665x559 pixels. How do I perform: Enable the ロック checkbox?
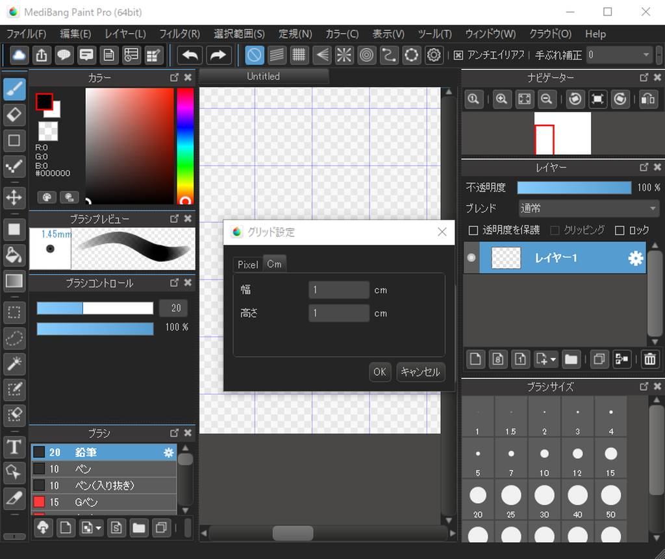coord(620,230)
